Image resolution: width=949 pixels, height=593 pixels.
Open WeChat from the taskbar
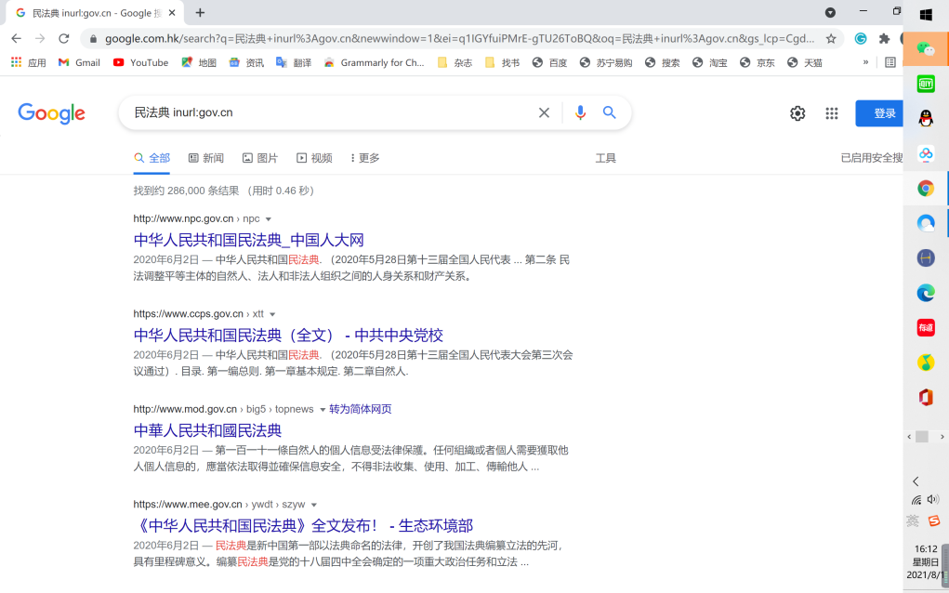926,49
